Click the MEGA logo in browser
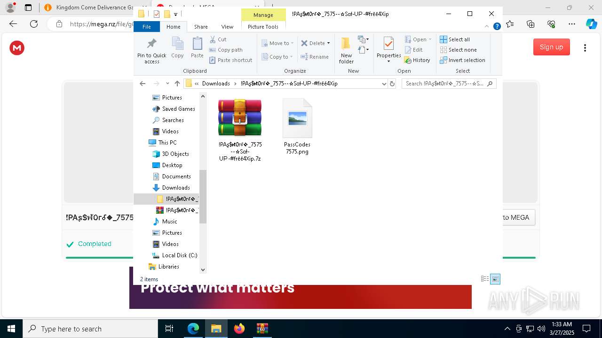Image resolution: width=602 pixels, height=338 pixels. tap(17, 47)
